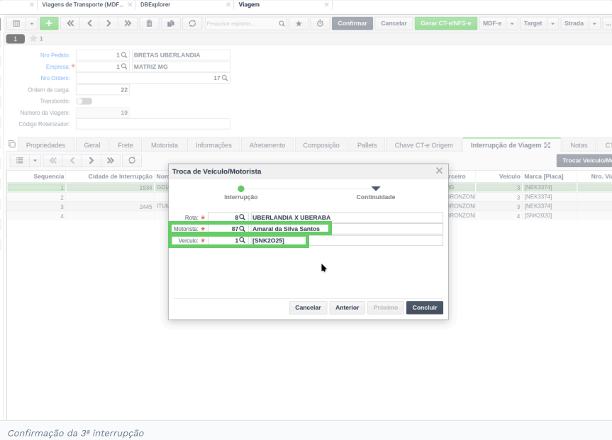Click the Concluir button in the dialog
The width and height of the screenshot is (612, 440).
[x=425, y=308]
